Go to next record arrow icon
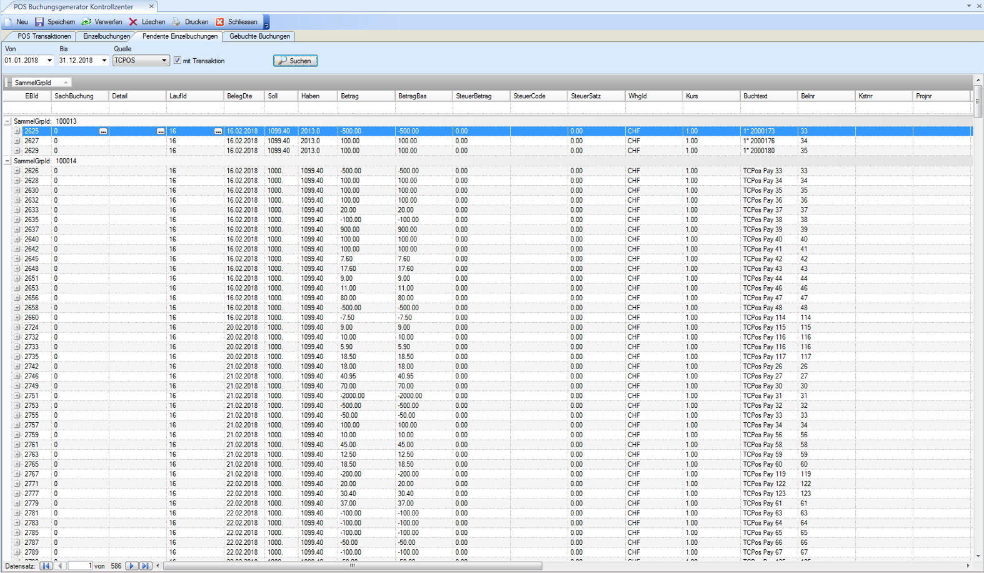984x573 pixels. (131, 566)
